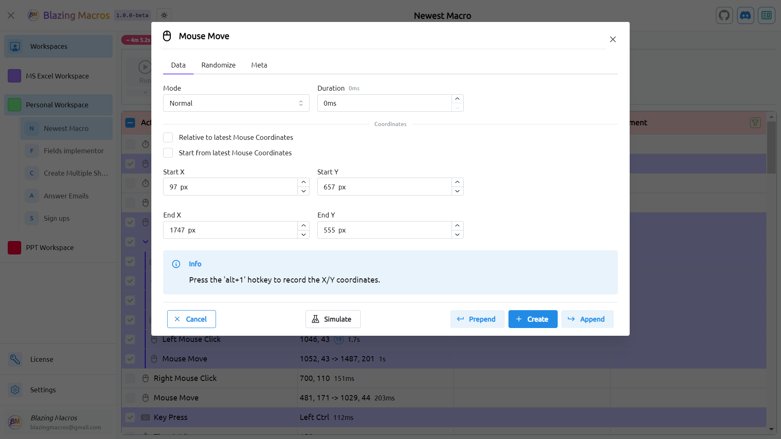This screenshot has width=781, height=439.
Task: Check Start from latest Mouse Coordinates
Action: (x=168, y=153)
